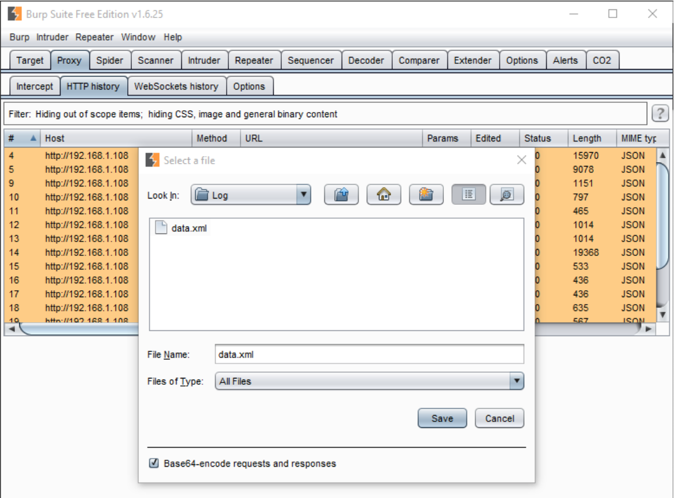674x498 pixels.
Task: Close the Select a file dialog
Action: (521, 160)
